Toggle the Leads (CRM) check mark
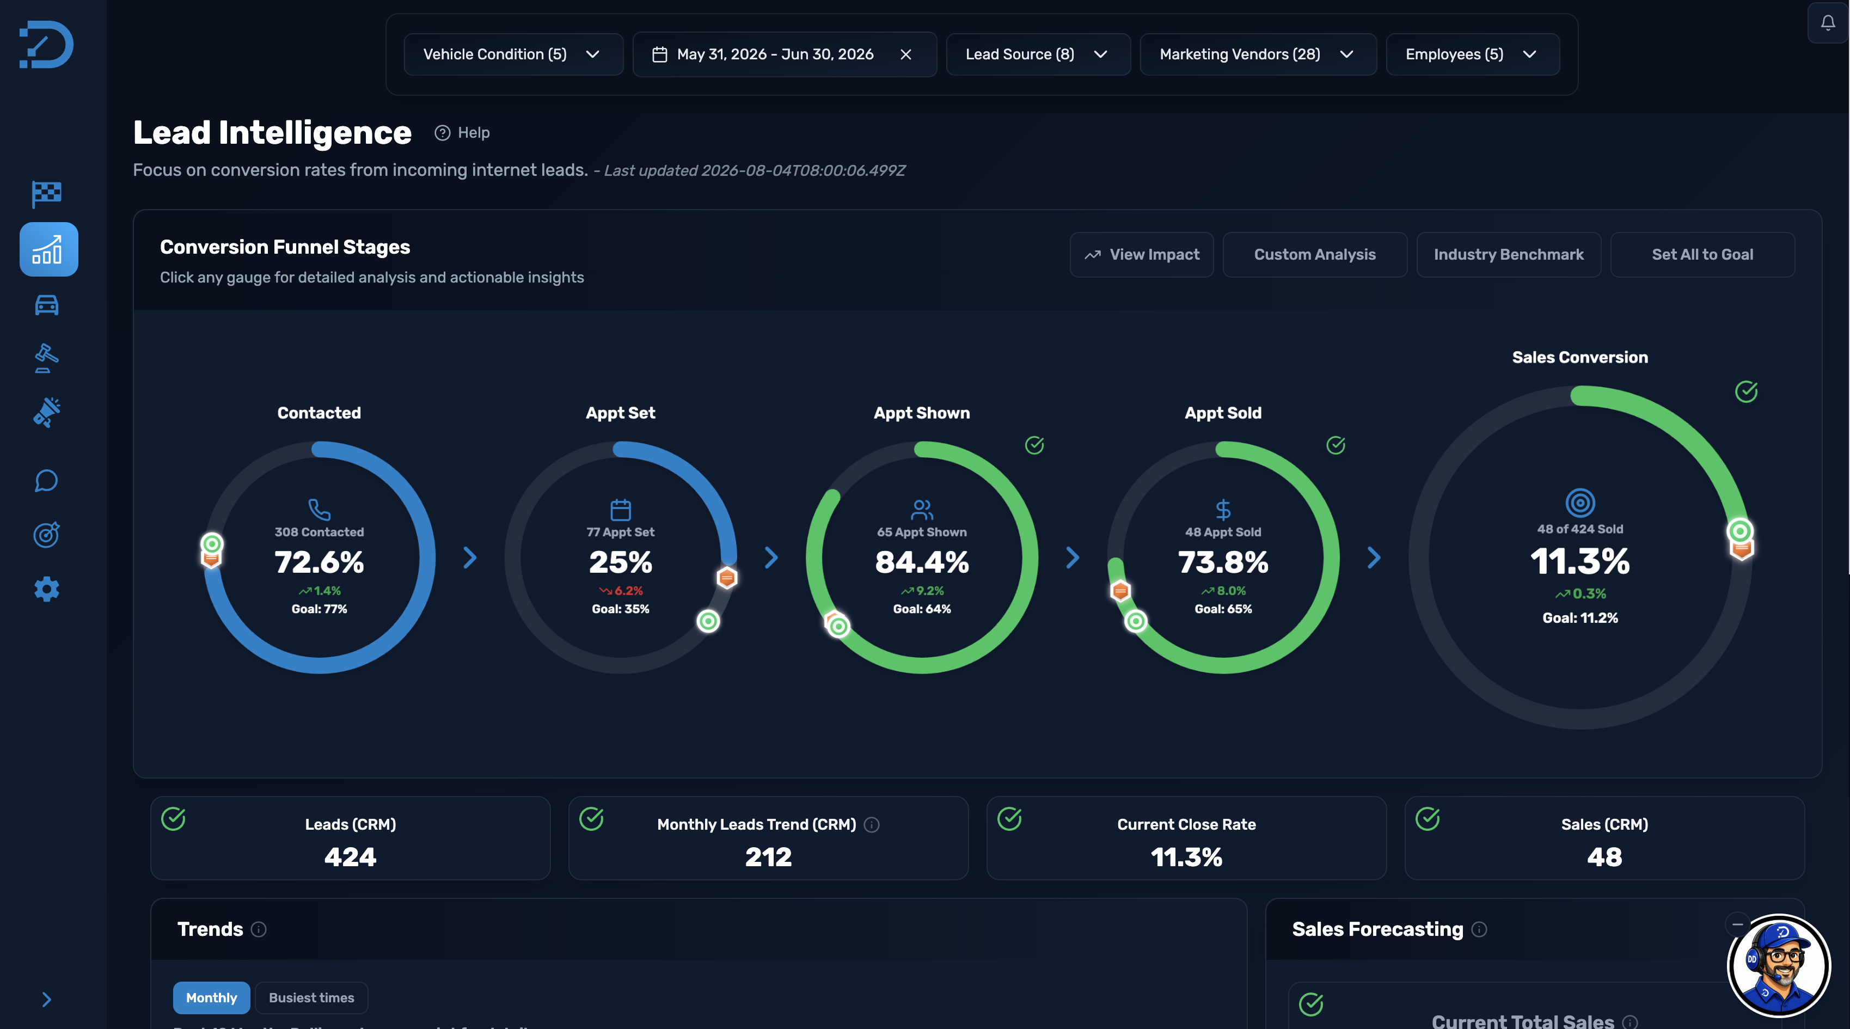1850x1029 pixels. point(173,819)
